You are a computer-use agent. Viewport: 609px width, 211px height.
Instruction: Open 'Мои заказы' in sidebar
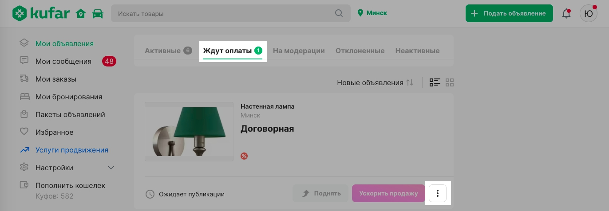[x=56, y=79]
